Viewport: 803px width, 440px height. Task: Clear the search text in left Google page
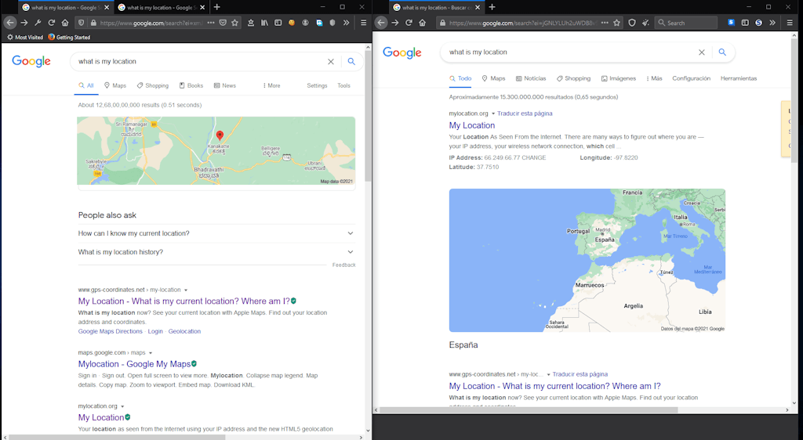click(x=331, y=61)
